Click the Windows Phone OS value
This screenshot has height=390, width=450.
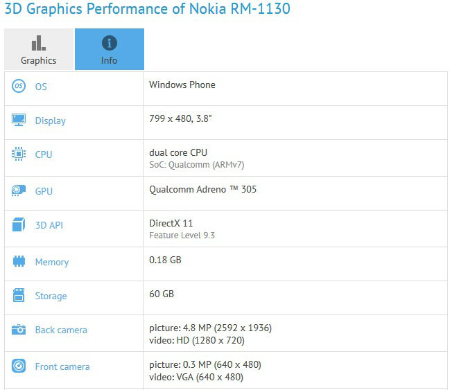coord(182,85)
